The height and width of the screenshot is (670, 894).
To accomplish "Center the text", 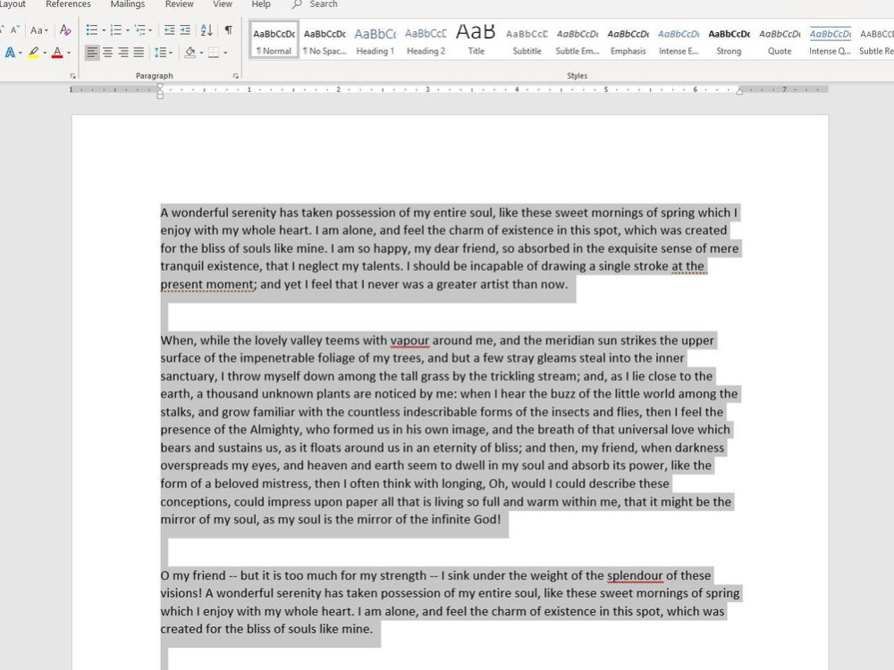I will pos(107,53).
